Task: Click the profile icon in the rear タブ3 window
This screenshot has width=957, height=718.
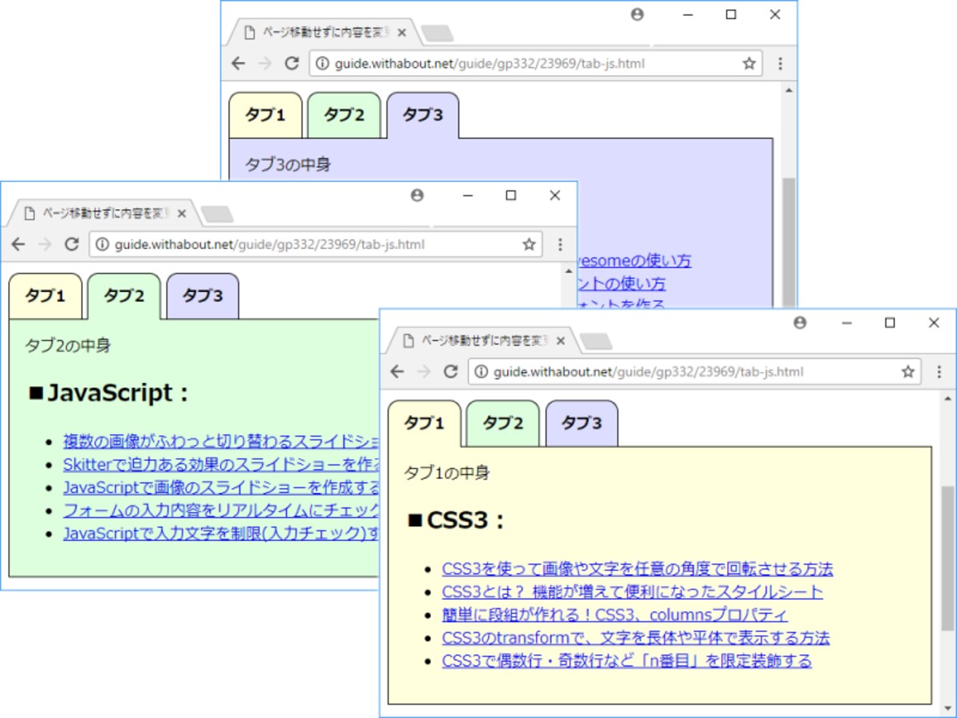Action: (x=636, y=14)
